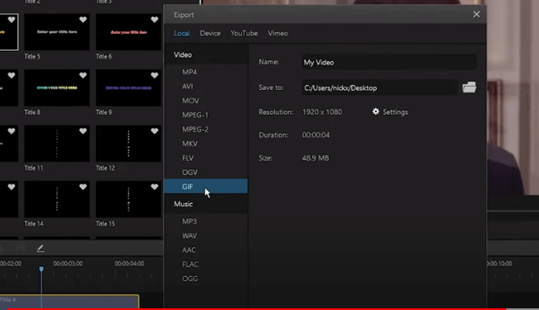Select the Title 12 template thumbnail

click(x=128, y=144)
